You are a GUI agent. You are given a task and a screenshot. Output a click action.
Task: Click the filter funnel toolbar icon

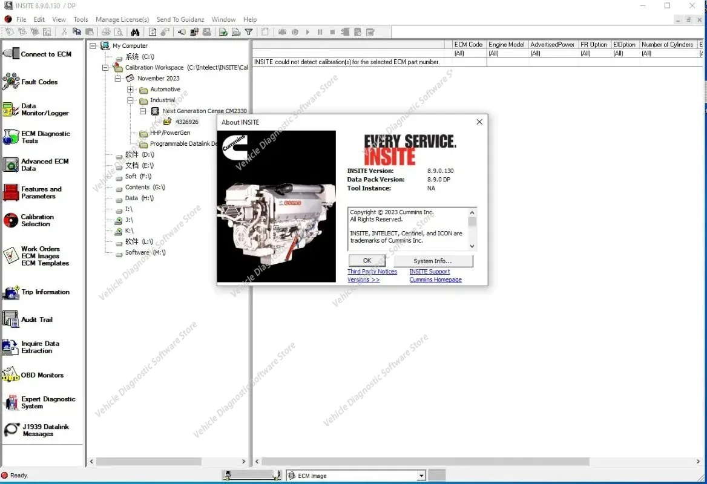coord(248,32)
